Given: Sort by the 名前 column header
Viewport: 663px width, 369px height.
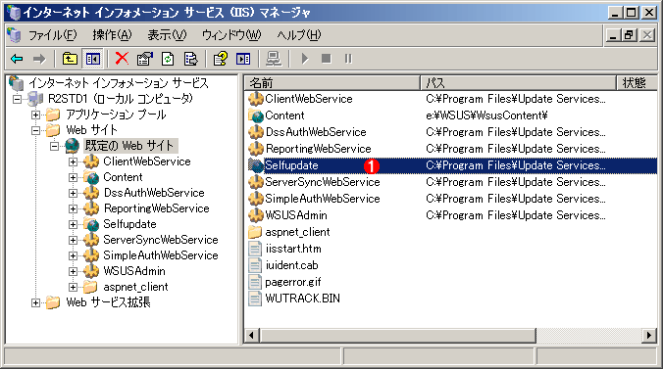Looking at the screenshot, I should [x=332, y=83].
